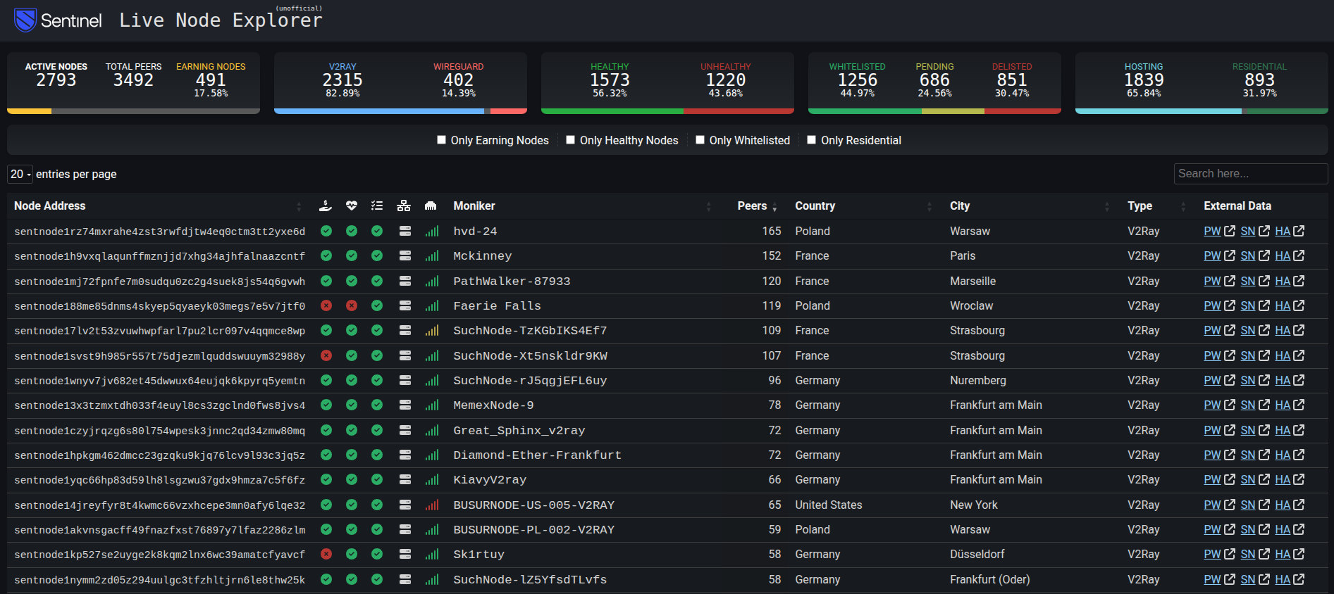1334x594 pixels.
Task: Enable Only Earning Nodes filter
Action: (442, 140)
